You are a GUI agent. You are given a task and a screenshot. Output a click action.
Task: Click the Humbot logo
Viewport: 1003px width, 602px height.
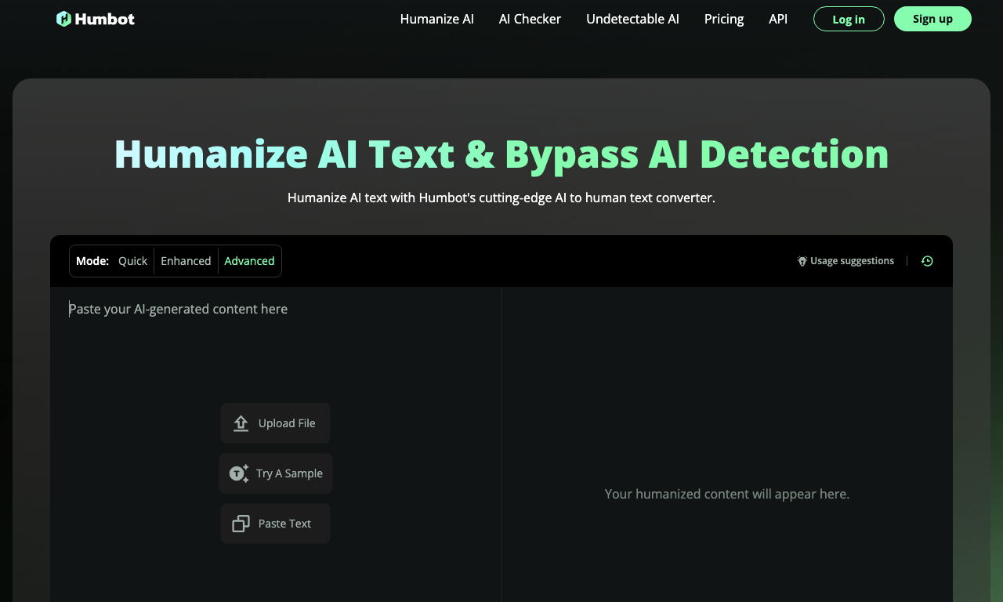(x=96, y=19)
